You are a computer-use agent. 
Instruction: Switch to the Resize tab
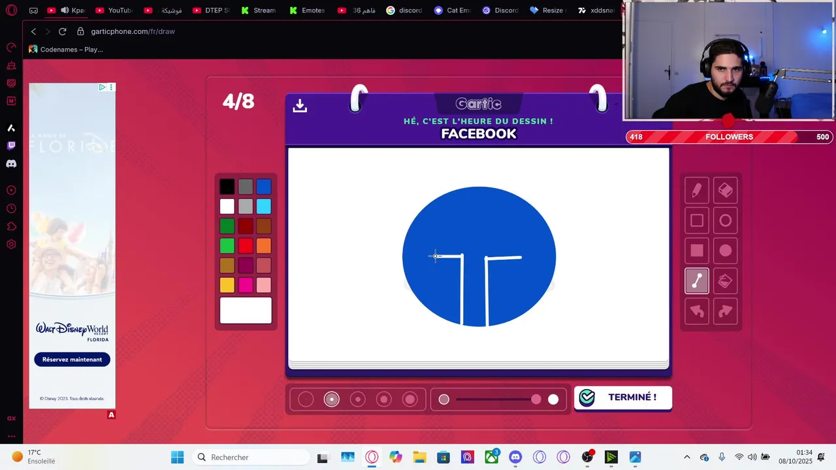[547, 10]
